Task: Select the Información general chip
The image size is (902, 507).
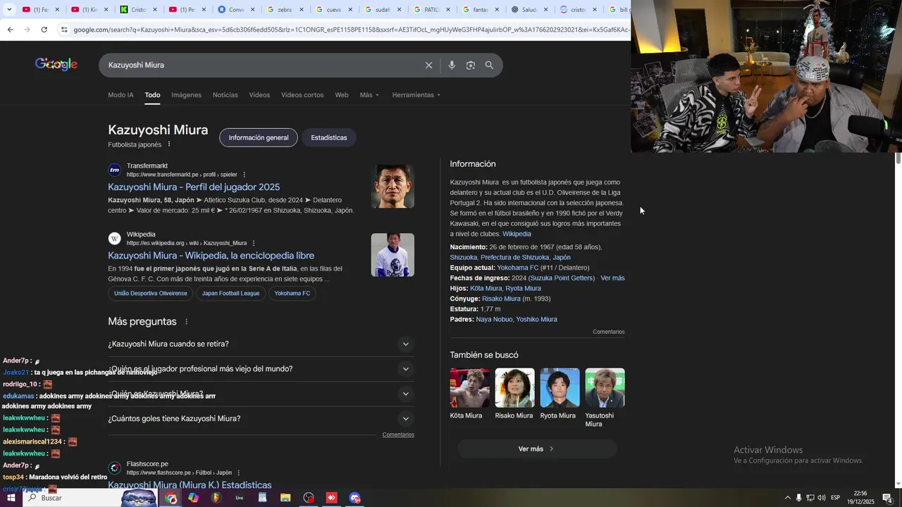Action: [x=259, y=137]
